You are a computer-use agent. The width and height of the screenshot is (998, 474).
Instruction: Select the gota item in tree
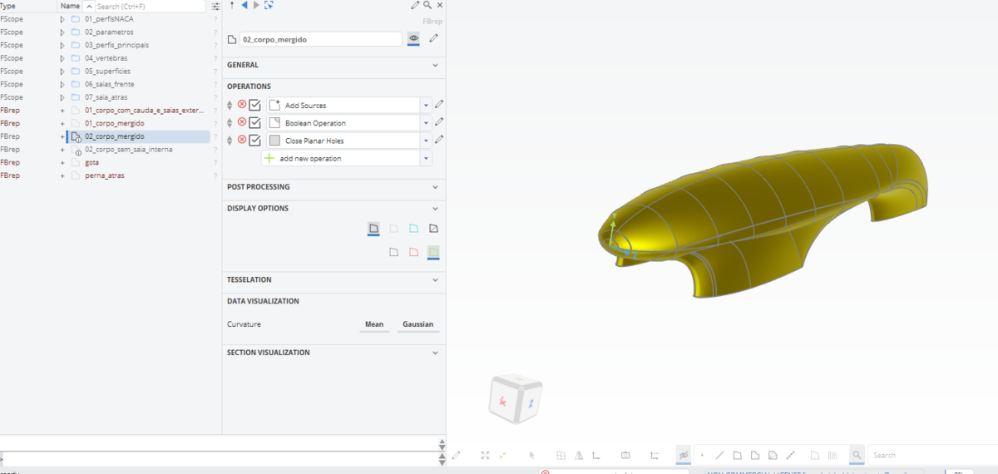tap(91, 162)
